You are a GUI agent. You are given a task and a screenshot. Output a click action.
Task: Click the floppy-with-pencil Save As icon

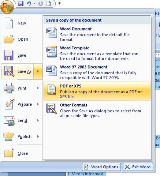pyautogui.click(x=9, y=71)
